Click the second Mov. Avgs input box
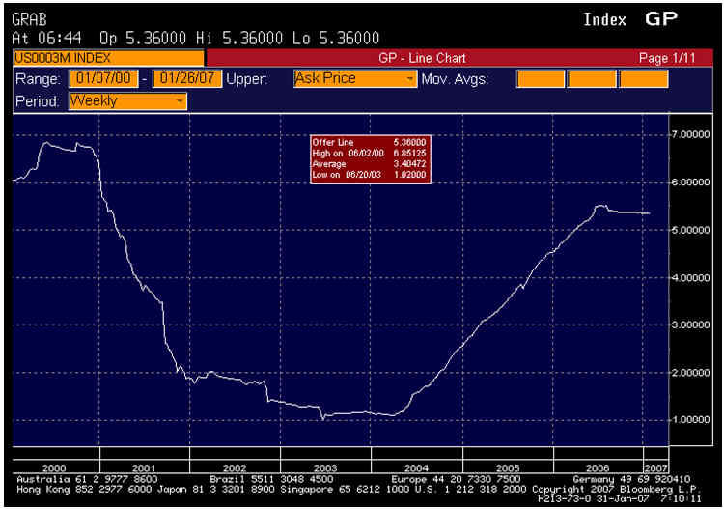 click(592, 79)
